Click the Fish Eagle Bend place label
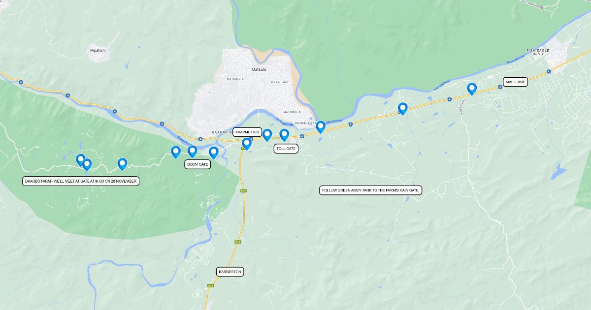The width and height of the screenshot is (591, 310). [x=537, y=52]
